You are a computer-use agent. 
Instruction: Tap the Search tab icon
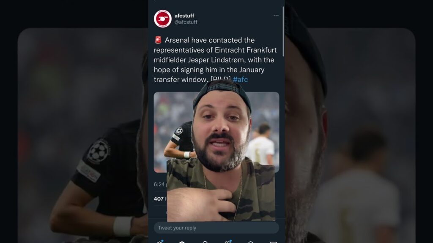coord(182,242)
